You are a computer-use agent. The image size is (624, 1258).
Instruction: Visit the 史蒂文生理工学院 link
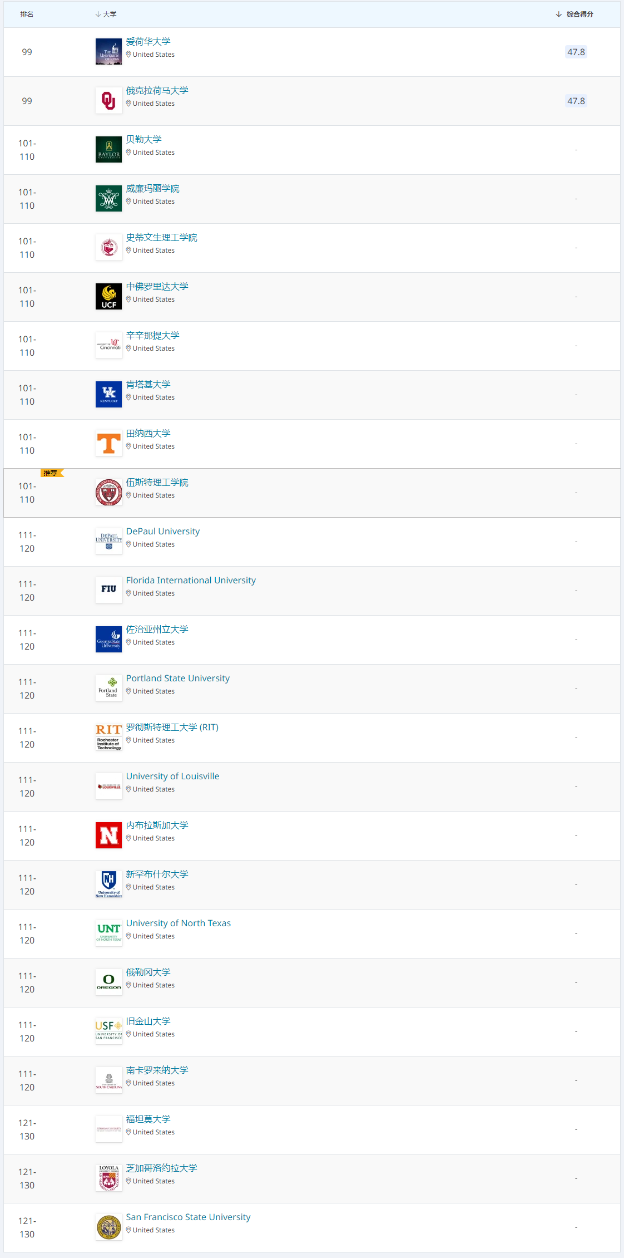tap(162, 238)
